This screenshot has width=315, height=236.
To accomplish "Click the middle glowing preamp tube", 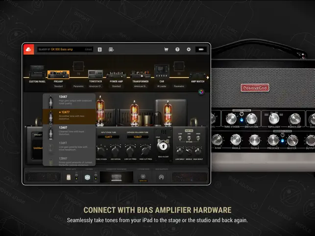I will pyautogui.click(x=134, y=113).
